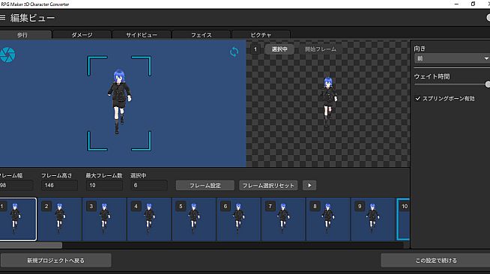The width and height of the screenshot is (490, 274).
Task: Switch to the ダメージ tab
Action: point(82,34)
